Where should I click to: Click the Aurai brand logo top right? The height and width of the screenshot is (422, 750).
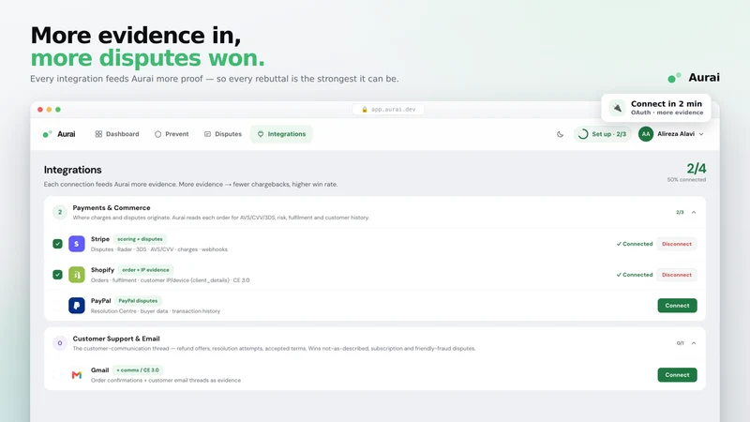click(694, 78)
